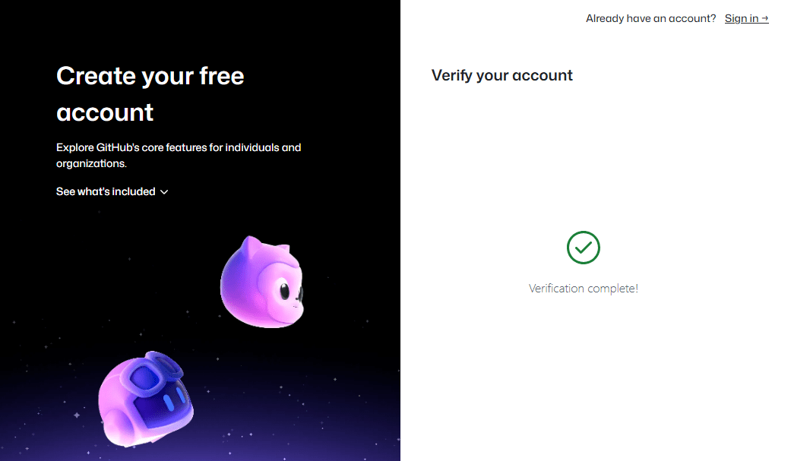Screen dimensions: 791x461
Task: Click the Verification complete! message
Action: 583,289
